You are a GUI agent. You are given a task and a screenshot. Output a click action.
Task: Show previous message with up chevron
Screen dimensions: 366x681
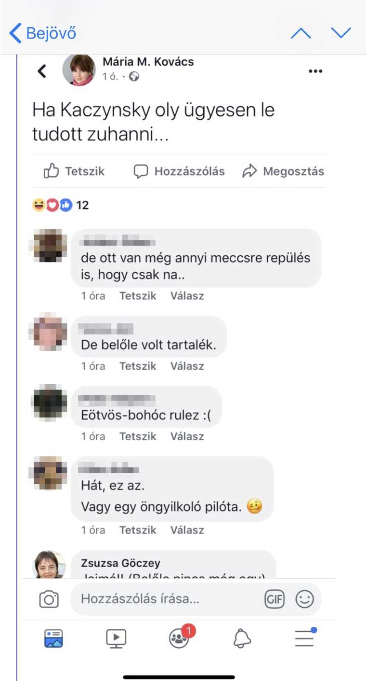point(301,33)
